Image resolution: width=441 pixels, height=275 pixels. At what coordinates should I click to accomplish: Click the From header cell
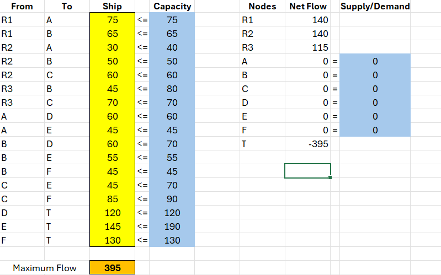click(x=22, y=6)
